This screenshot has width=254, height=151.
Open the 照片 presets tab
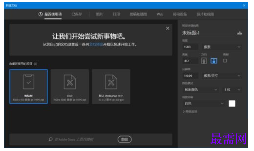[100, 14]
